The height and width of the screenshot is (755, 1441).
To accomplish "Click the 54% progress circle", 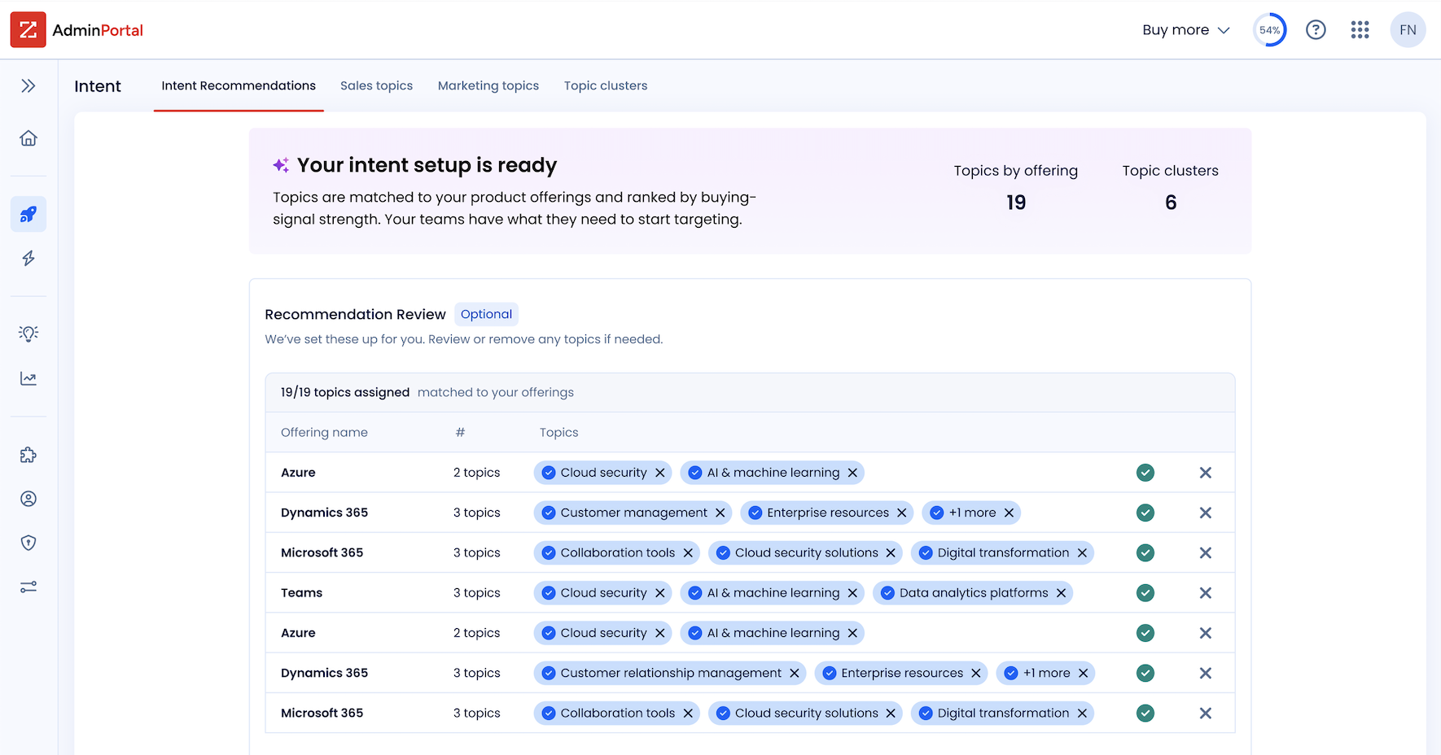I will coord(1270,30).
